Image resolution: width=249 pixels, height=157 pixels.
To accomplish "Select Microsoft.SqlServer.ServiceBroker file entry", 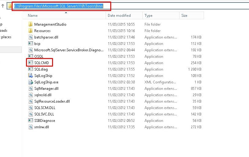I will click(69, 50).
